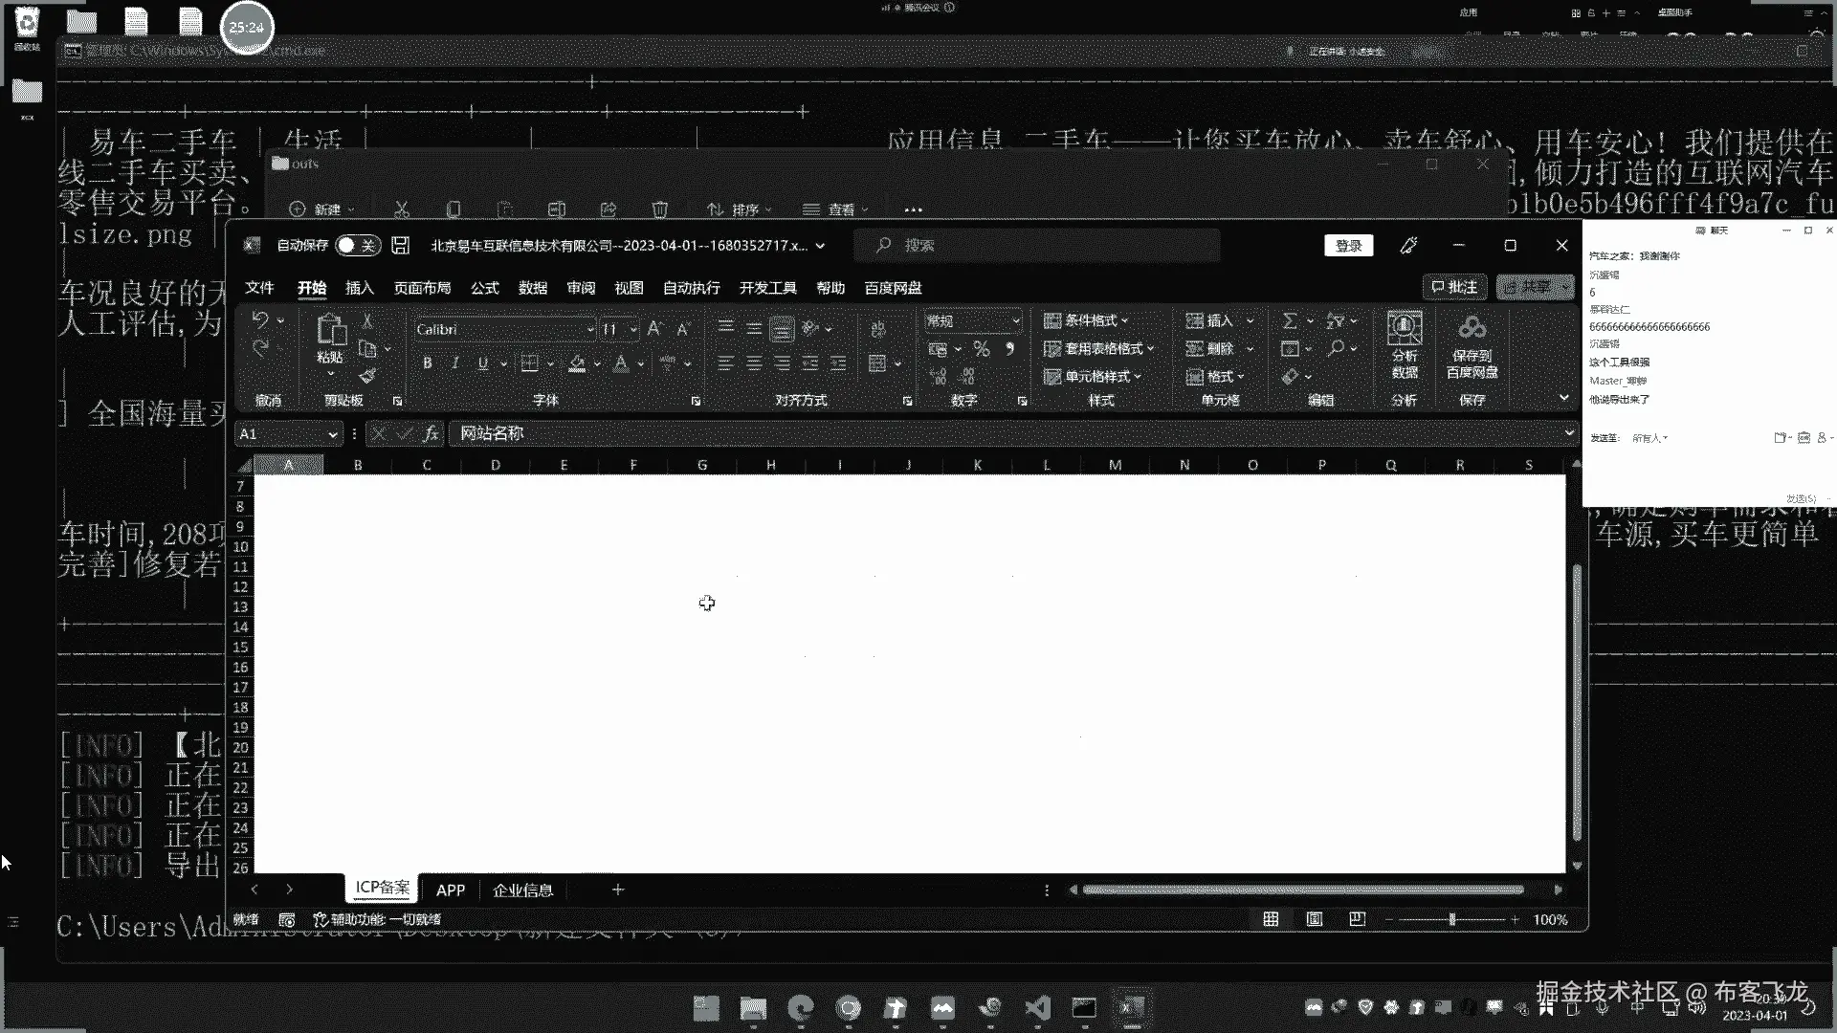Switch to Page Layout view in status bar
The image size is (1837, 1033).
1315,919
